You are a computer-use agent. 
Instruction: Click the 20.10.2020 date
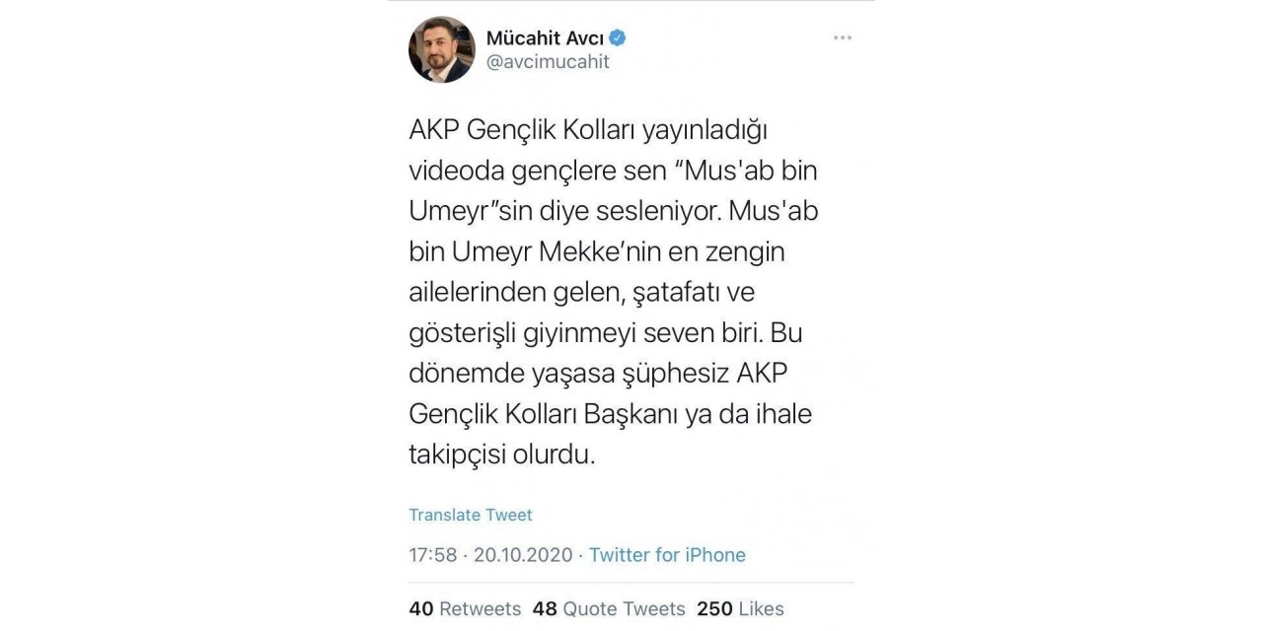point(523,555)
